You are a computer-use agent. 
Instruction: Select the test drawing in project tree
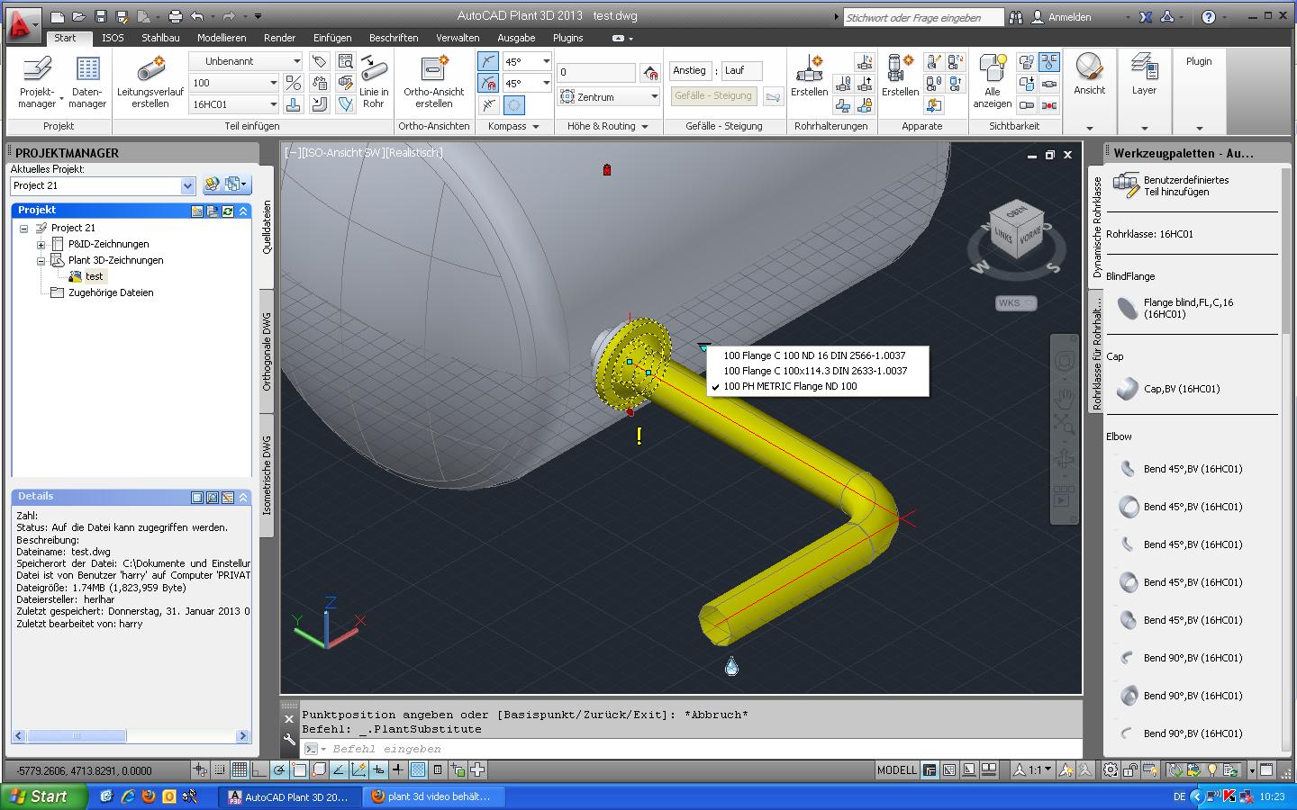pyautogui.click(x=94, y=276)
